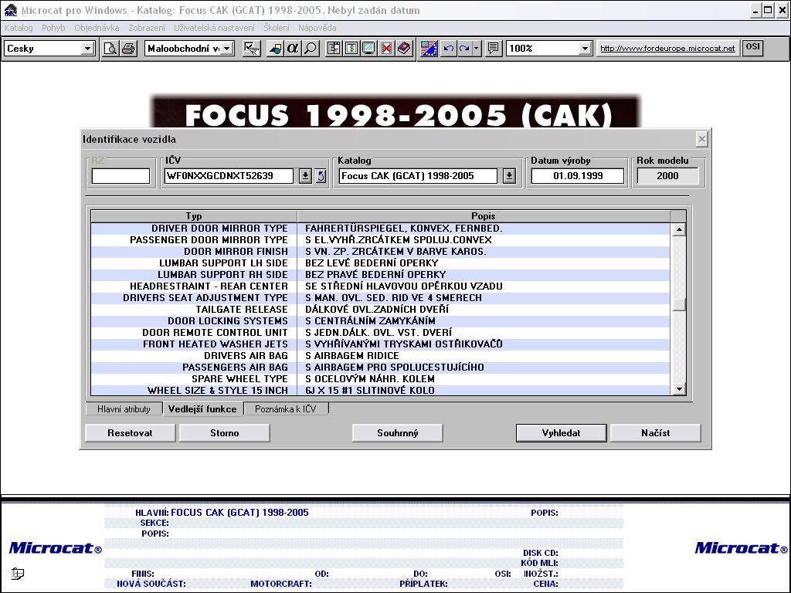The height and width of the screenshot is (593, 791).
Task: Click the print preview icon in toolbar
Action: (x=111, y=49)
